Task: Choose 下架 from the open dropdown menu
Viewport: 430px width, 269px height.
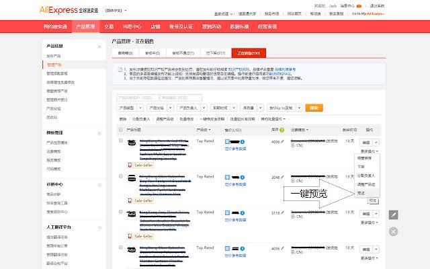Action: click(367, 167)
